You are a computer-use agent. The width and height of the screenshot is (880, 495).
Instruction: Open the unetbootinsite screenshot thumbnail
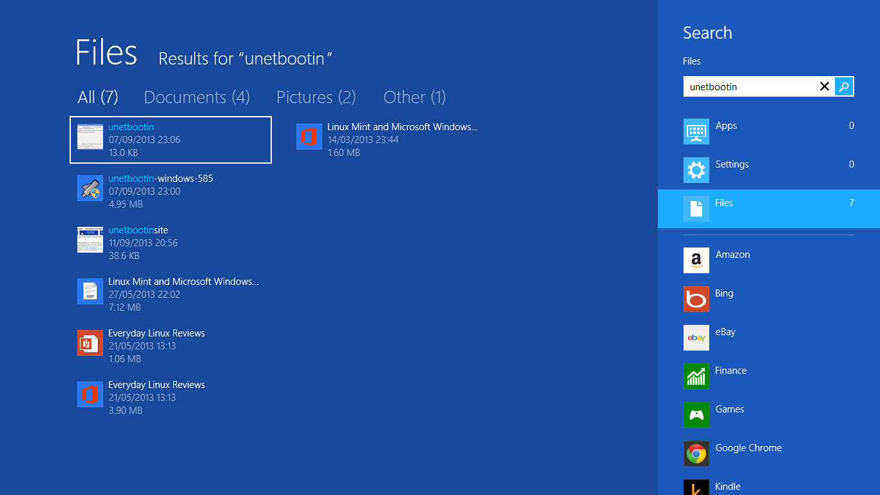pyautogui.click(x=90, y=240)
